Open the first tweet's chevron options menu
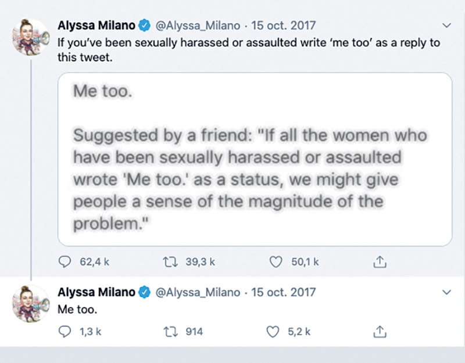 (x=446, y=26)
